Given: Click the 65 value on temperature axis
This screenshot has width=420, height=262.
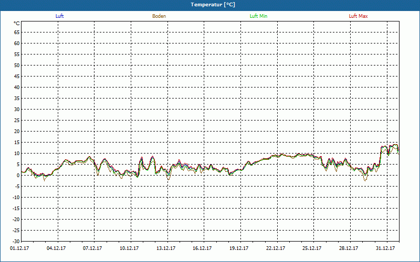Looking at the screenshot, I should point(17,32).
